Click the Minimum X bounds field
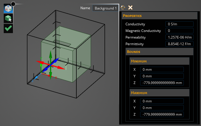Image resolution: width=201 pixels, height=126 pixels. (x=162, y=70)
